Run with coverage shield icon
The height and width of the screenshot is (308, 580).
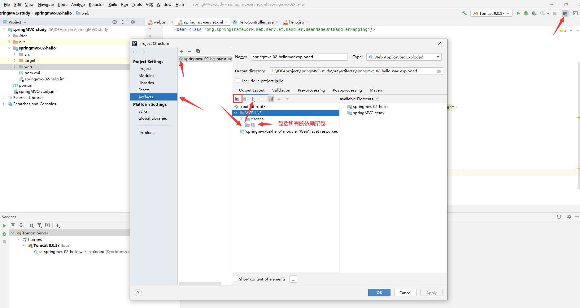click(x=534, y=13)
